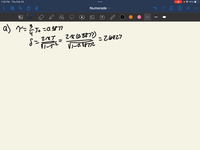Select the Text box tool
Screen dimensions: 200x150
point(102,17)
